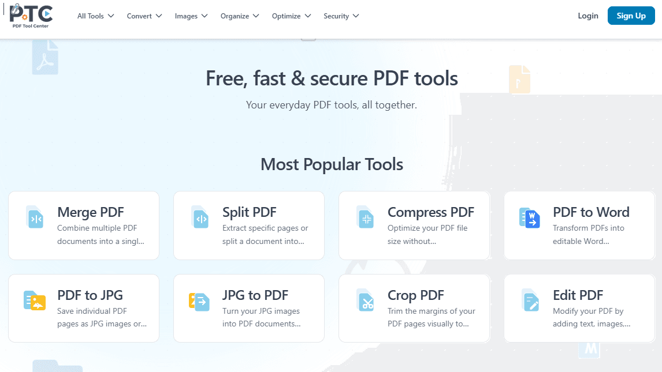Click 'Trim the margins of your' description

432,318
